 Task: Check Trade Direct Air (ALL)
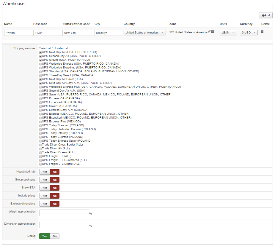point(40,148)
